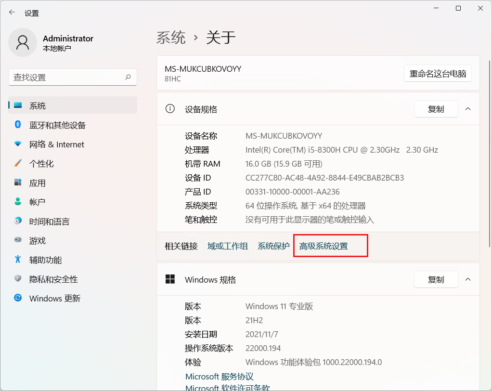Click the 本地帐户 label under Administrator

click(x=57, y=48)
